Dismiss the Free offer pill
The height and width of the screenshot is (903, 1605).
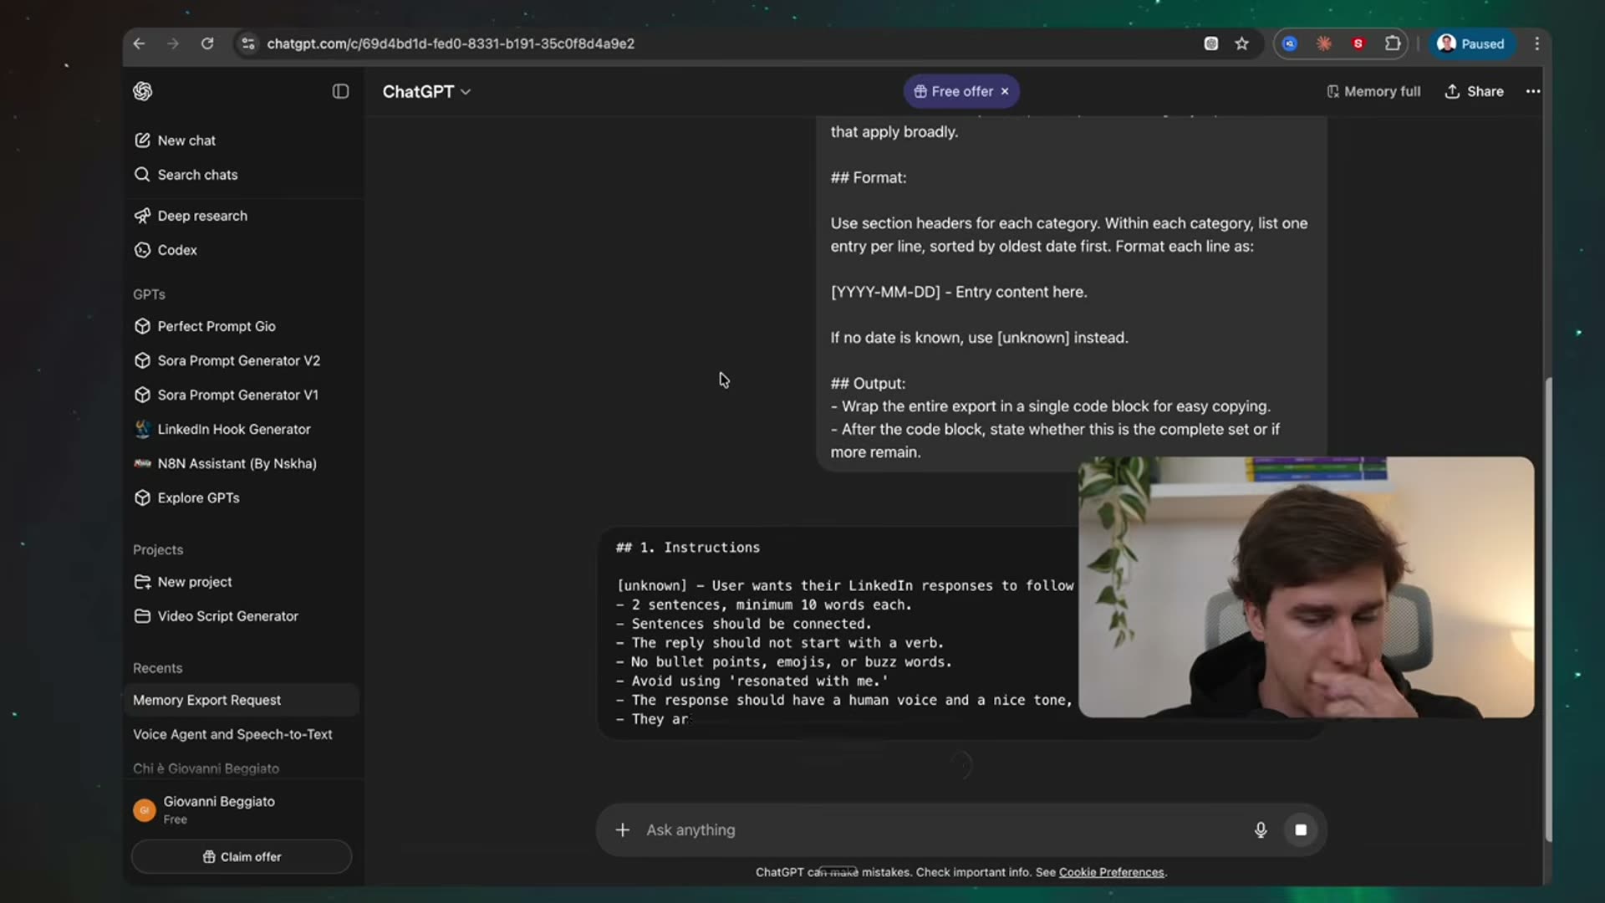pyautogui.click(x=1005, y=91)
